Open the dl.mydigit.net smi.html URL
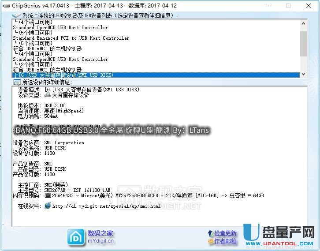Image resolution: width=320 pixels, height=251 pixels. [x=106, y=206]
